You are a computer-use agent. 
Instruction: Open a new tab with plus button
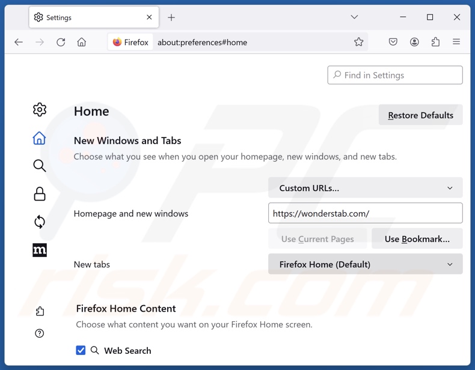[171, 17]
